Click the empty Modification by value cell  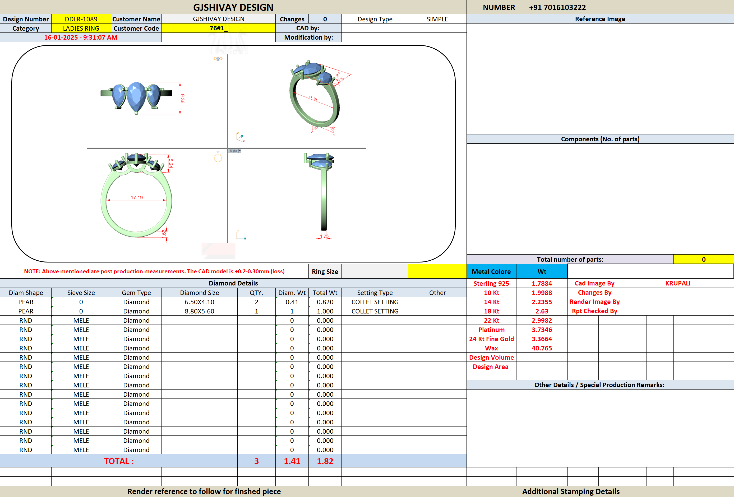(404, 37)
